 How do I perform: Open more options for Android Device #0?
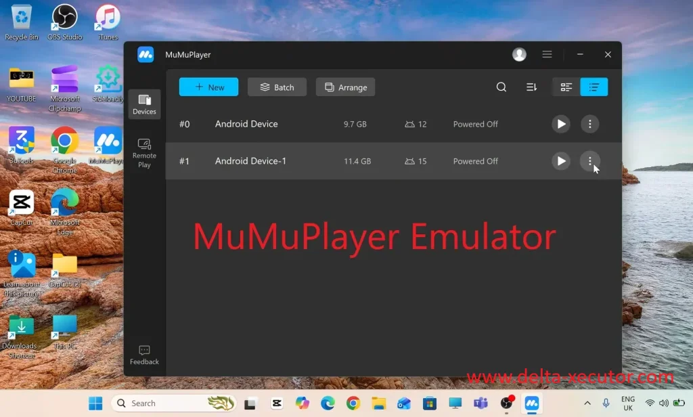[589, 125]
